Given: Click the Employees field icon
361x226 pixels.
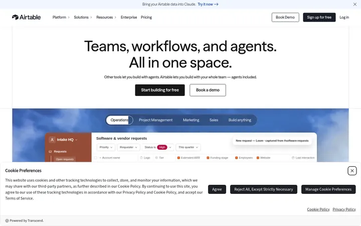Looking at the screenshot, I should [x=237, y=158].
